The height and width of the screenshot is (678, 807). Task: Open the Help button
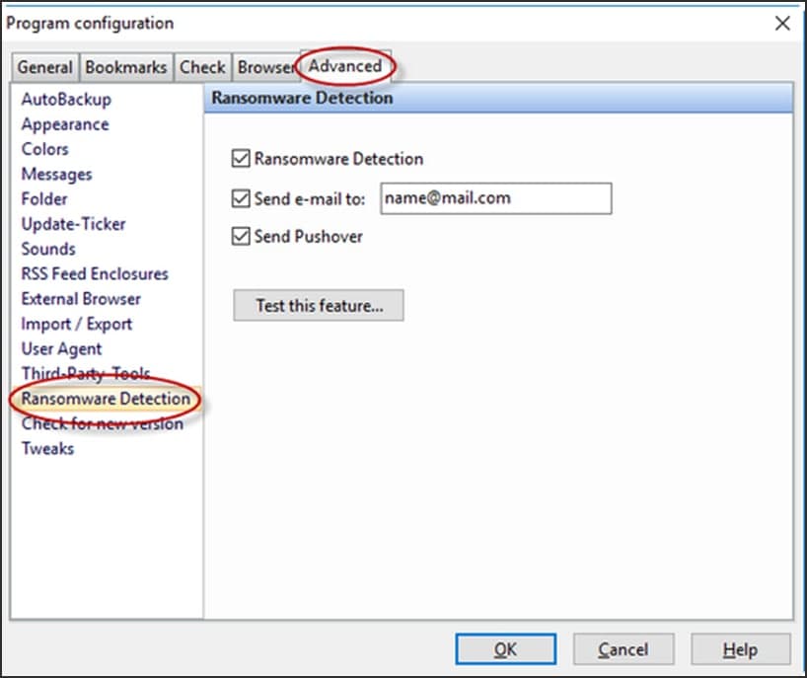click(741, 649)
